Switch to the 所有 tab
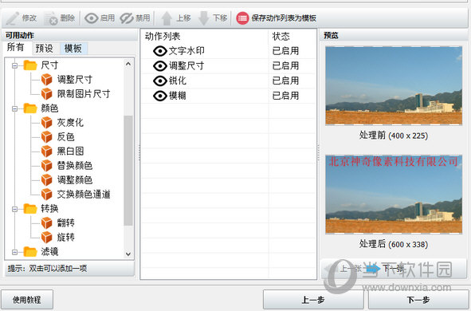This screenshot has height=311, width=471. coord(16,47)
